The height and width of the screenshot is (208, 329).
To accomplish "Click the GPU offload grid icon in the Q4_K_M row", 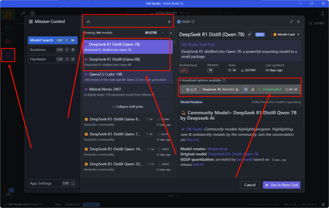I will (246, 89).
